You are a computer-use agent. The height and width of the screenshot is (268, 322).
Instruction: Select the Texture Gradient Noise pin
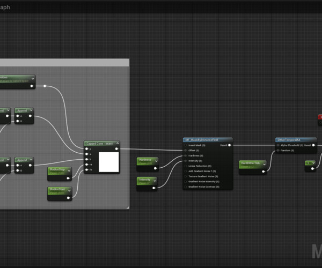tap(186, 176)
